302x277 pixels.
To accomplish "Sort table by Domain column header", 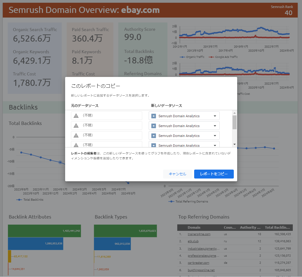I will [x=194, y=227].
